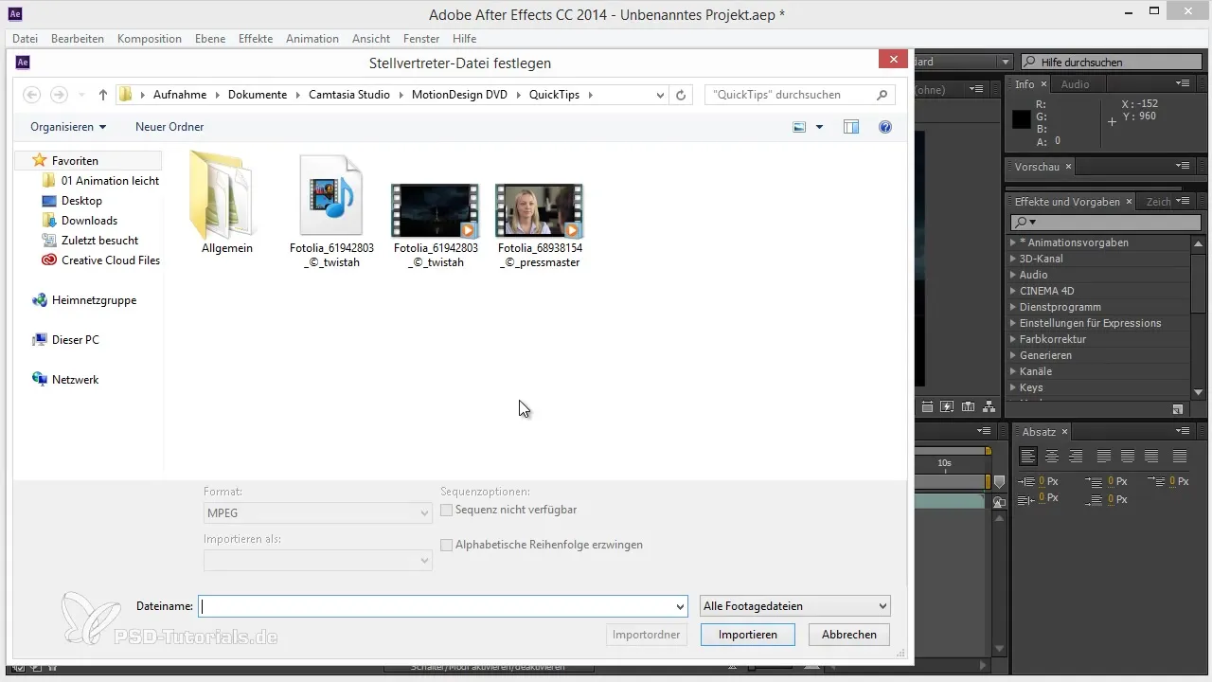The width and height of the screenshot is (1212, 682).
Task: Expand the 3D-Kanal effects category
Action: point(1013,259)
